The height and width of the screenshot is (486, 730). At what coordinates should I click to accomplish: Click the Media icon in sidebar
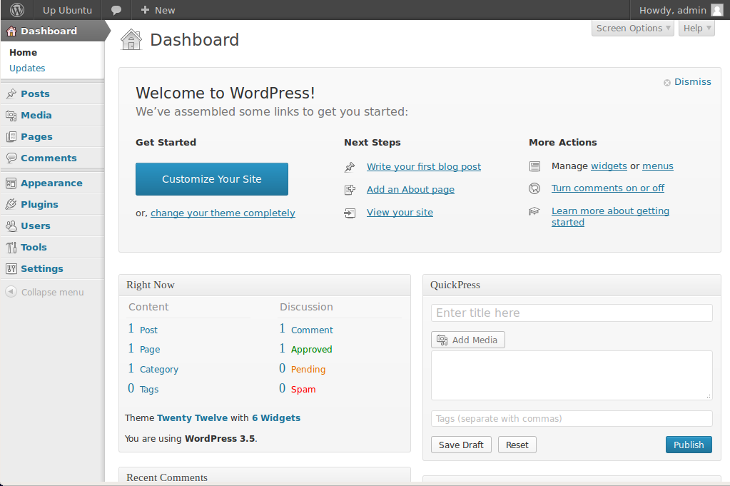[11, 116]
